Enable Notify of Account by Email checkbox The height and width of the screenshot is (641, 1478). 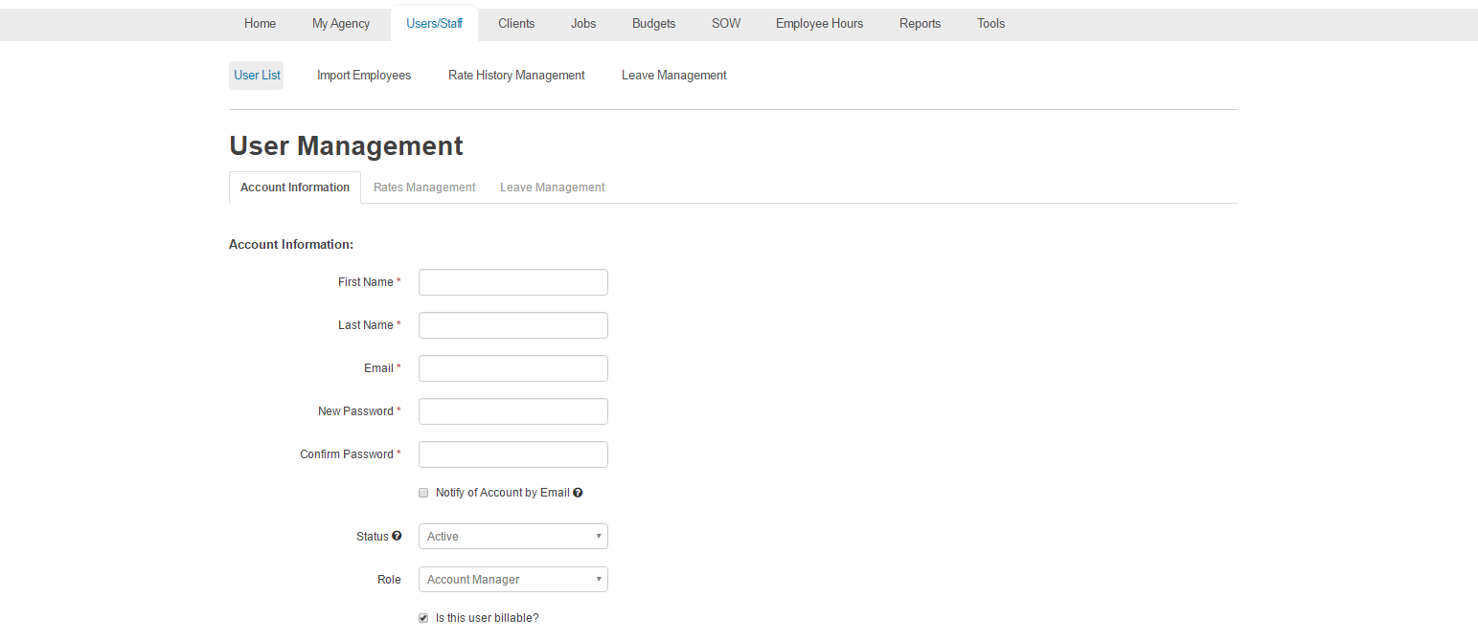tap(423, 493)
